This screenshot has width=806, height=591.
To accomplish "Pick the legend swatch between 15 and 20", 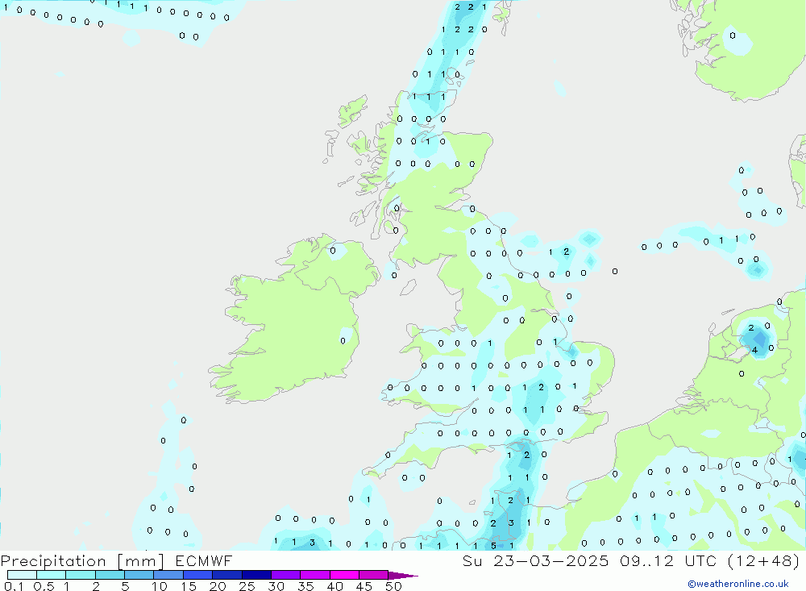I will pos(198,575).
